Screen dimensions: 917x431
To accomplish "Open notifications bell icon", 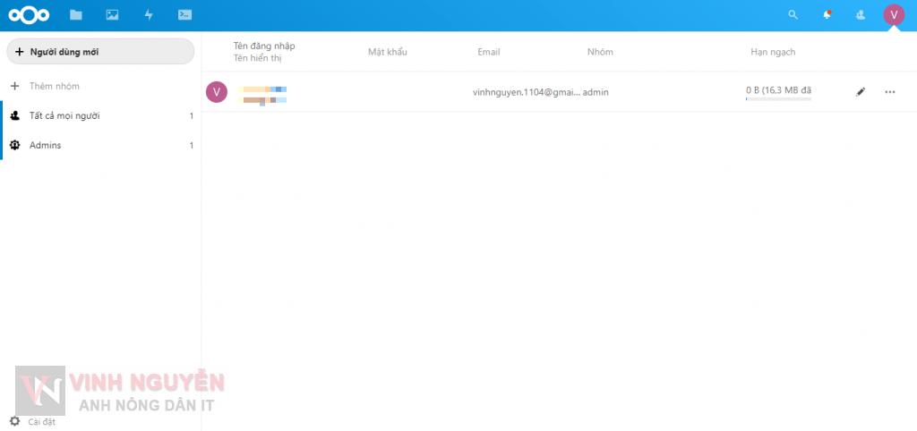I will pyautogui.click(x=827, y=15).
